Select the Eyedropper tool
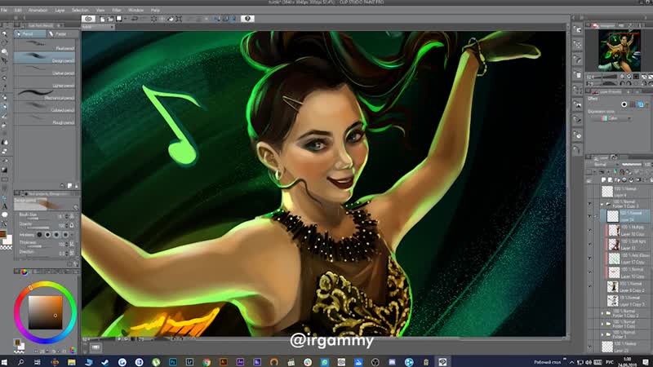 tap(5, 89)
